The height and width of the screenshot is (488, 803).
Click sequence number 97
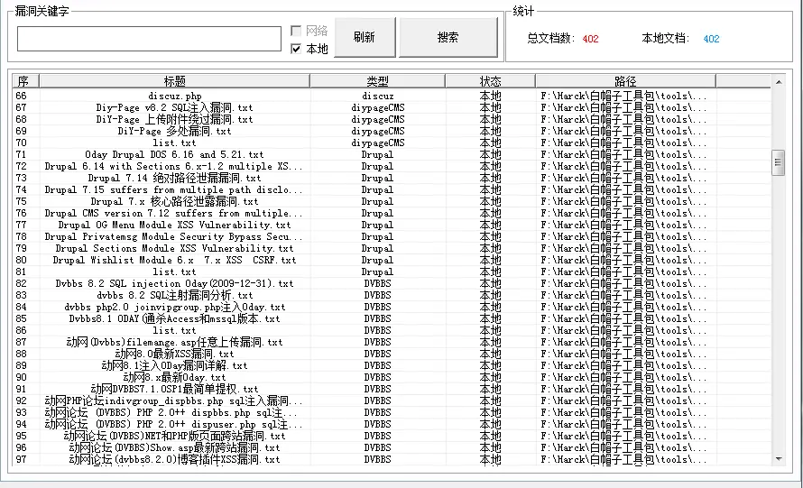click(21, 460)
